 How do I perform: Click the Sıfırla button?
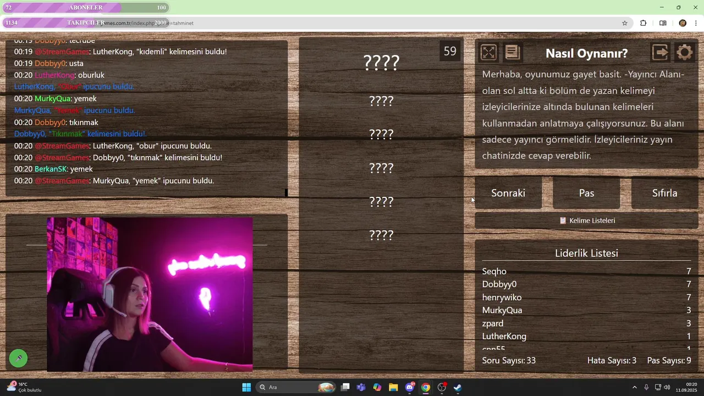coord(664,193)
